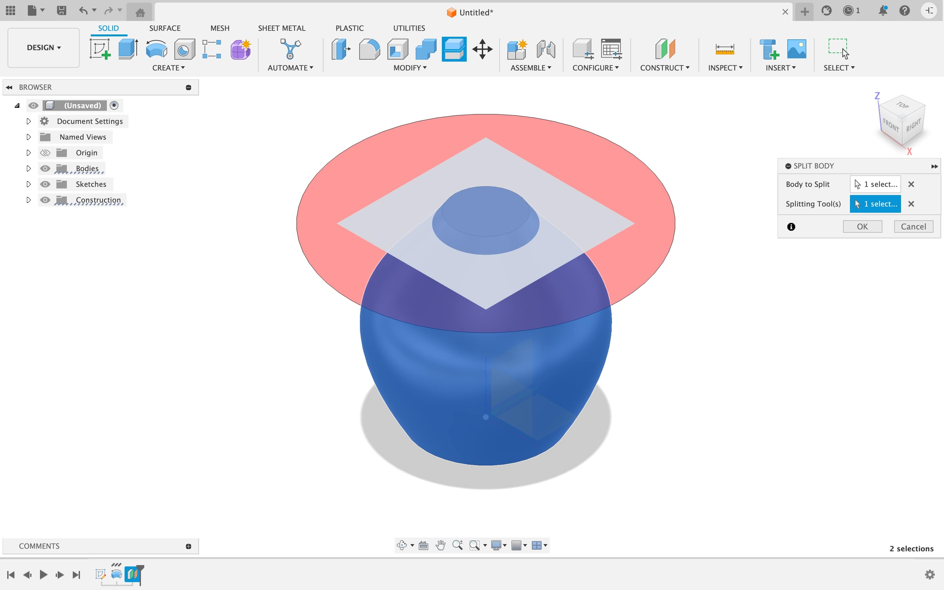Viewport: 944px width, 590px height.
Task: Toggle visibility of the Sketches folder
Action: pyautogui.click(x=45, y=184)
